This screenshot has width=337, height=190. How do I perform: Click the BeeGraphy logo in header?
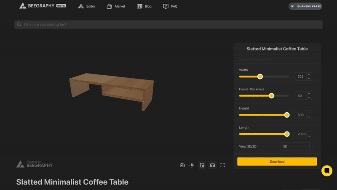(x=43, y=6)
